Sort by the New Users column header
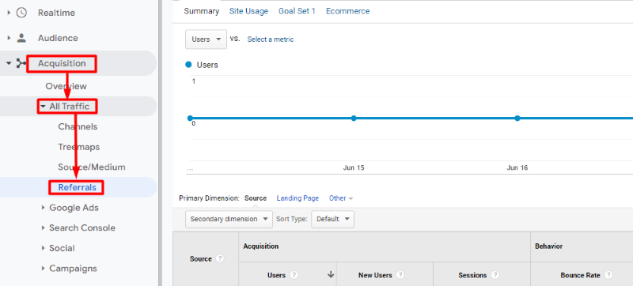 [x=375, y=276]
